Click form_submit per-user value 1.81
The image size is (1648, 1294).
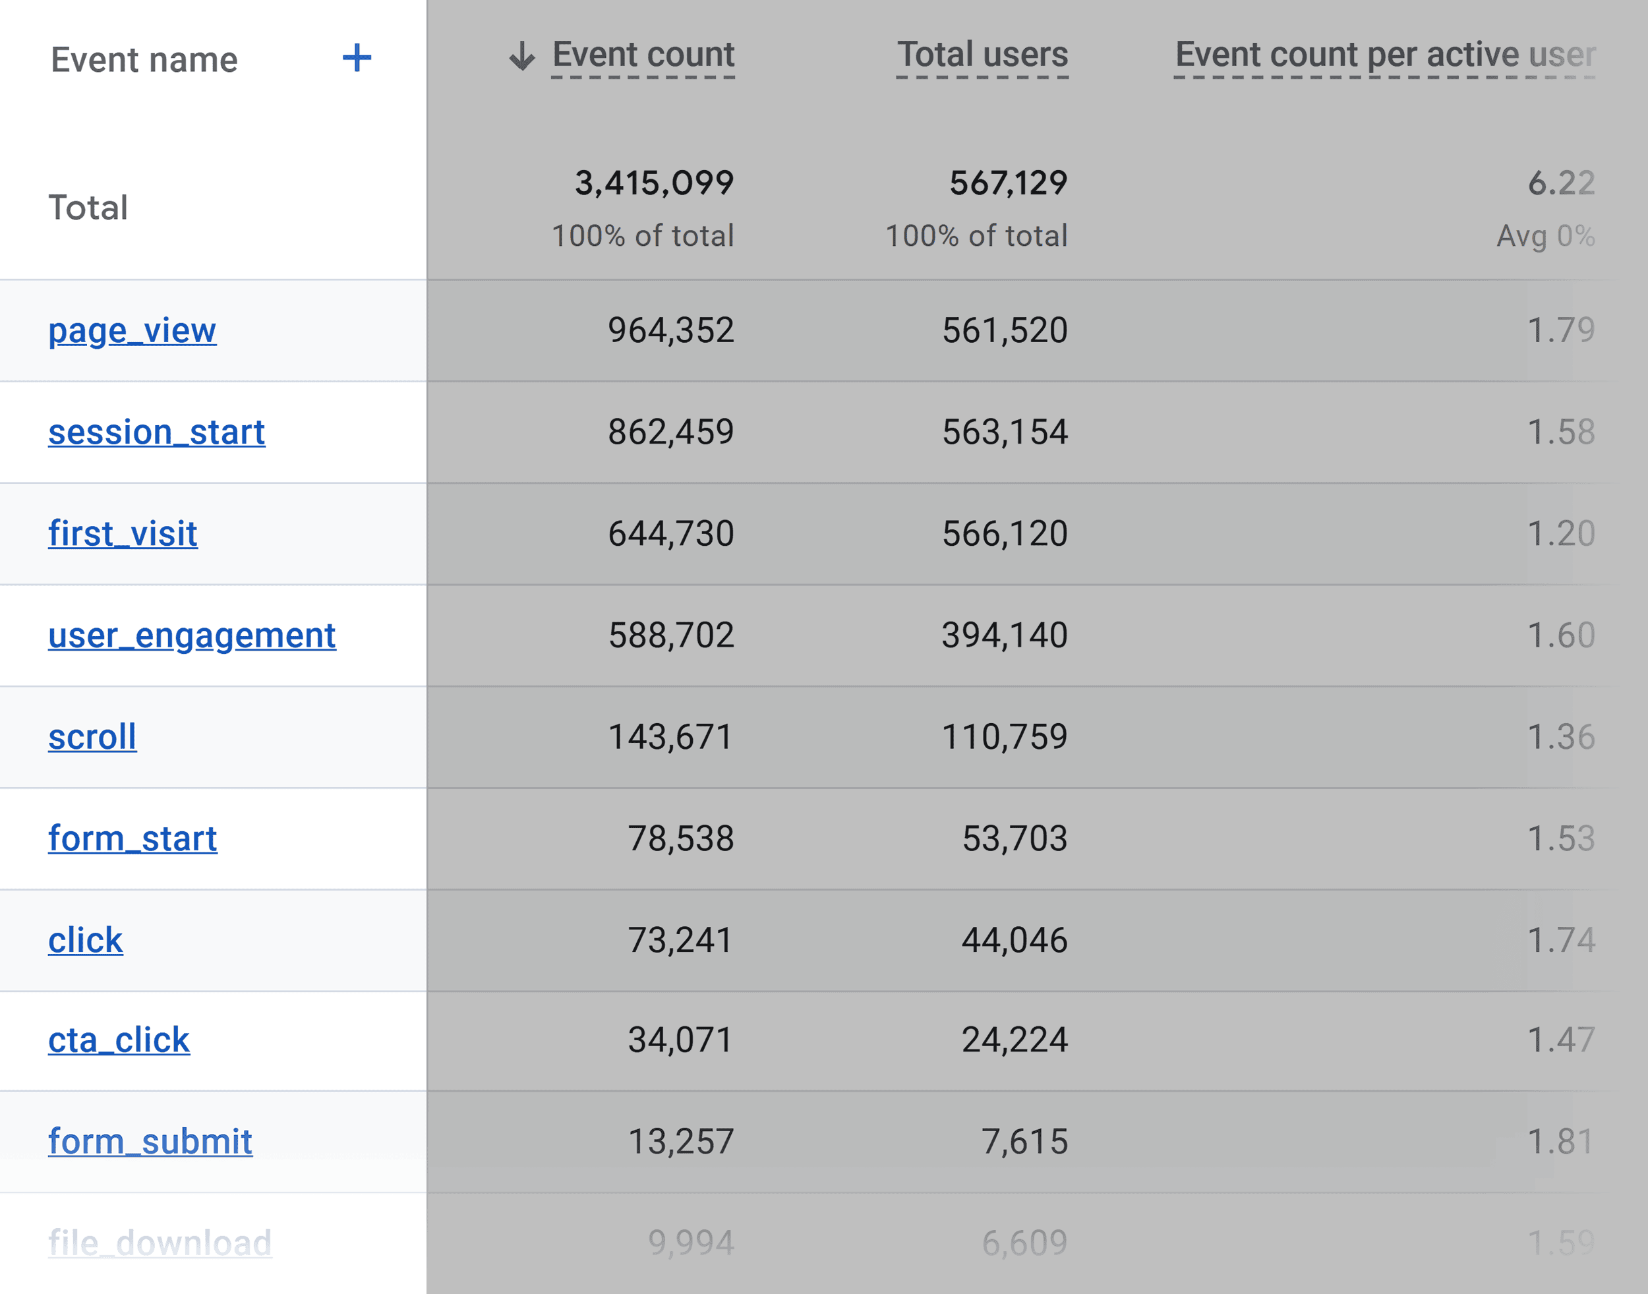pyautogui.click(x=1561, y=1141)
